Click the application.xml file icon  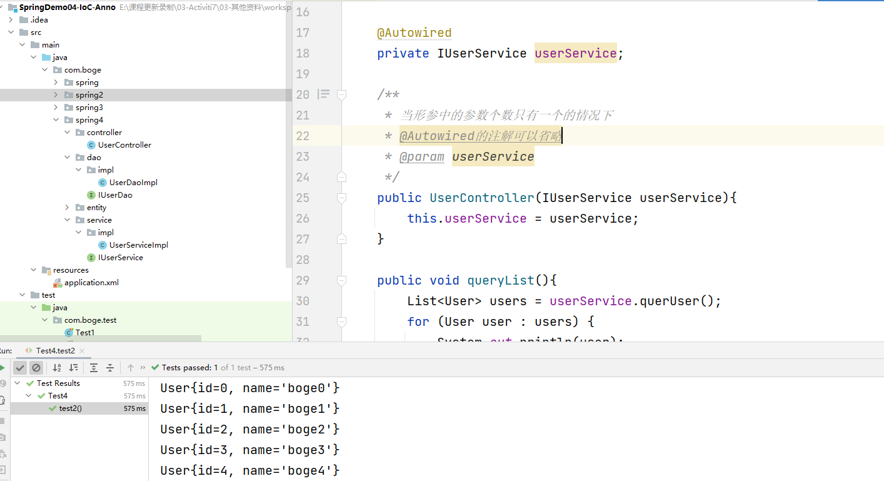click(58, 283)
